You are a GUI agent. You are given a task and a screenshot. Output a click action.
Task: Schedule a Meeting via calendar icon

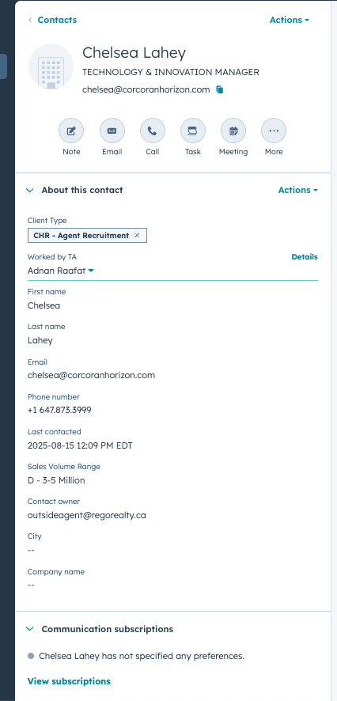pos(233,131)
